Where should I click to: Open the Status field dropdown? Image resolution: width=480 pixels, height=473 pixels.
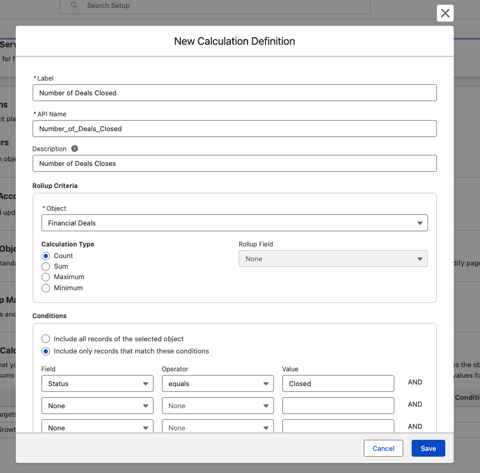coord(97,383)
